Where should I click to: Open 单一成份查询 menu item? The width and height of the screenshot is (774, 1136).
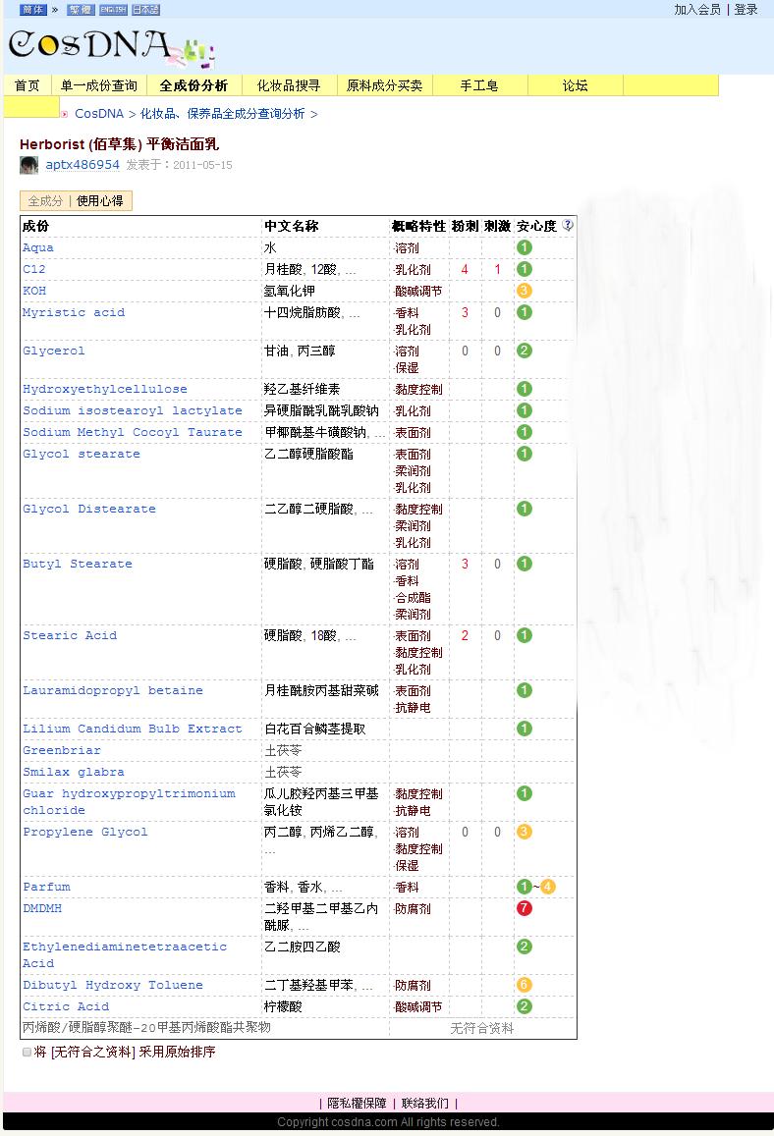pyautogui.click(x=99, y=85)
